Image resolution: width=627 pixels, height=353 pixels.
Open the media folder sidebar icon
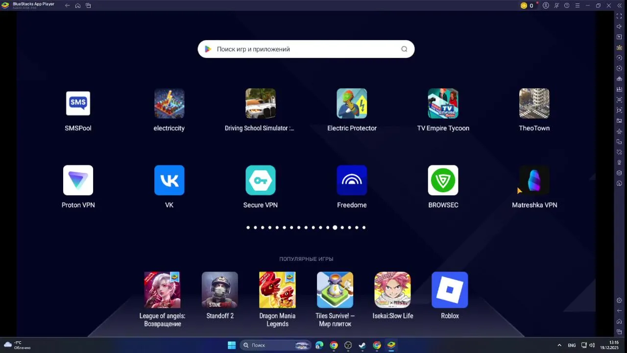pyautogui.click(x=619, y=121)
